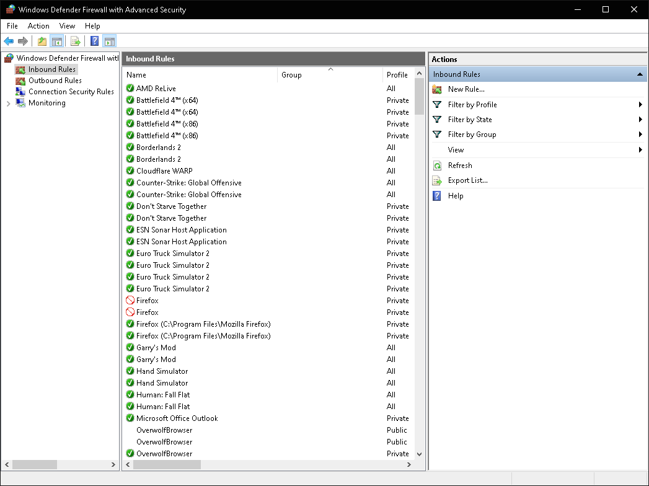649x486 pixels.
Task: Click the console tree horizontal scrollbar thumb
Action: [x=34, y=464]
